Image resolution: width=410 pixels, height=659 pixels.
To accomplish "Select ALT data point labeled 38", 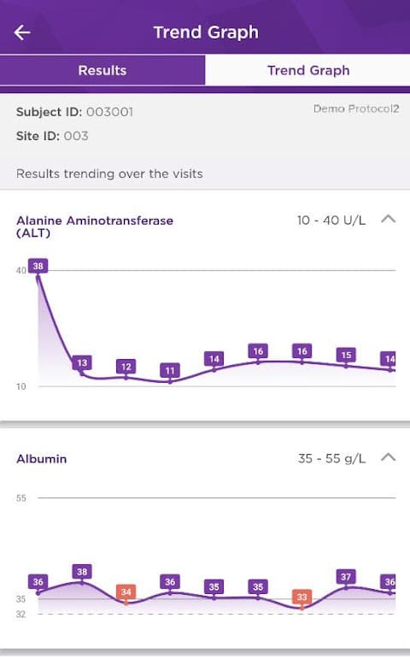I will coord(38,266).
